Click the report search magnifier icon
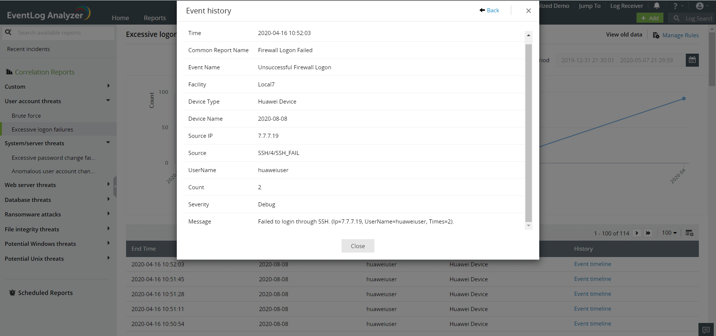 (x=8, y=32)
